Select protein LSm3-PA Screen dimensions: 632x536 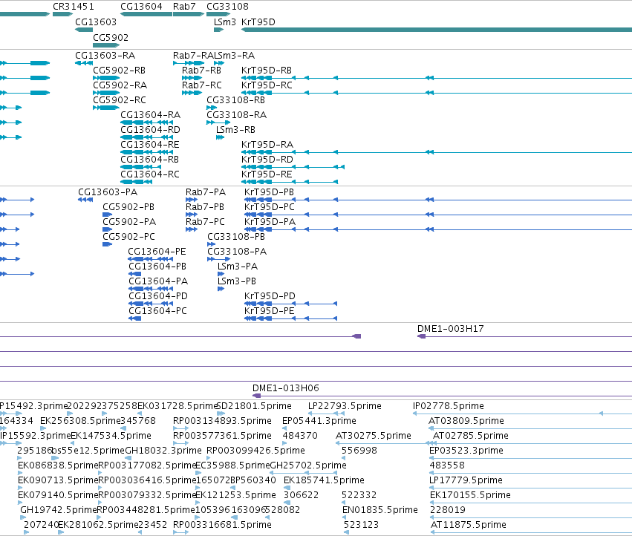(x=238, y=267)
